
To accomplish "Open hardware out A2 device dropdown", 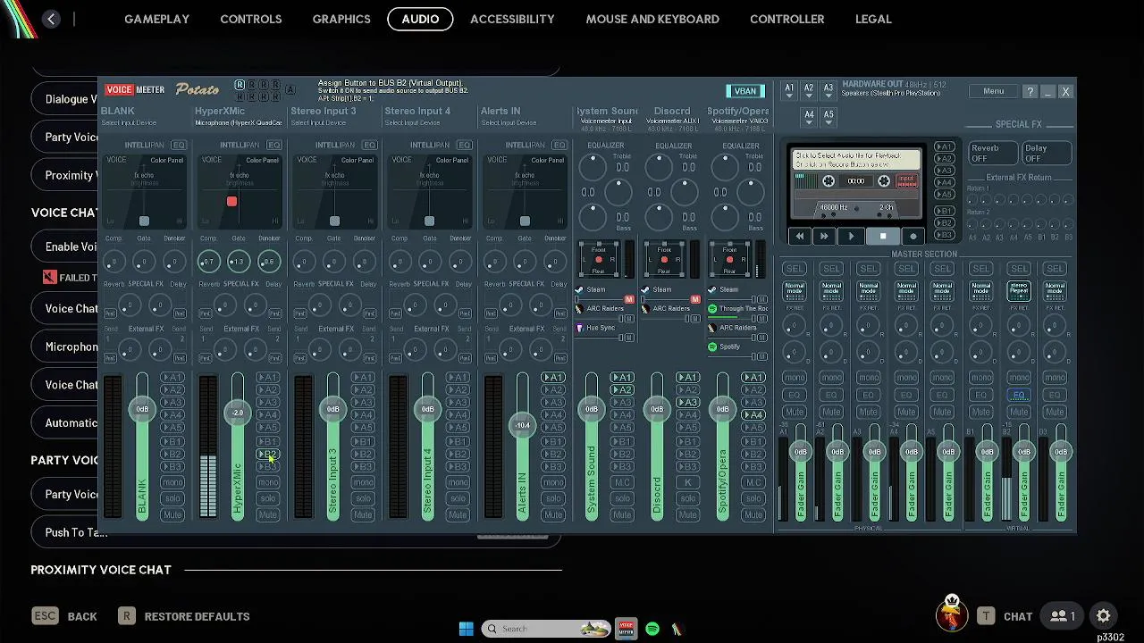I will pyautogui.click(x=809, y=89).
